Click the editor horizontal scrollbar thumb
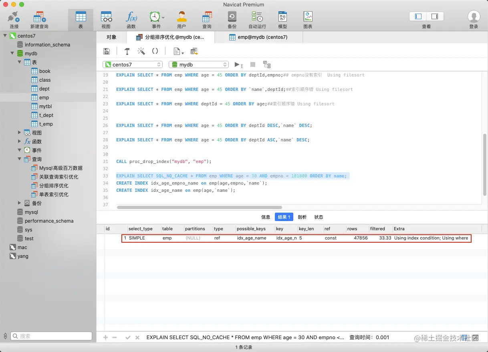Screen dimensions: 488x352 199,207
